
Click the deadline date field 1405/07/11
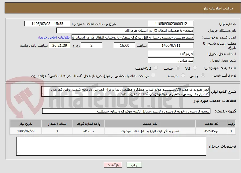click(x=171, y=45)
